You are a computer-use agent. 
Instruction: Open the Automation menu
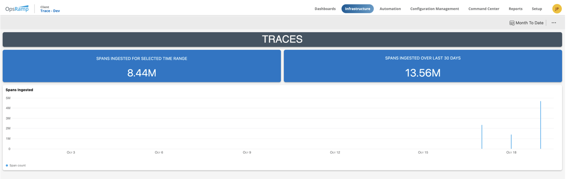coord(390,9)
